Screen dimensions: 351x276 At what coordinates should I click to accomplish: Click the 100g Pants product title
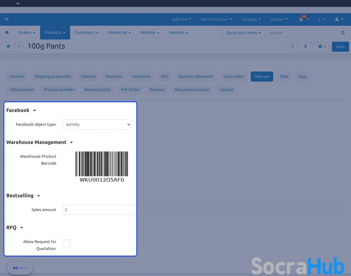tap(46, 46)
